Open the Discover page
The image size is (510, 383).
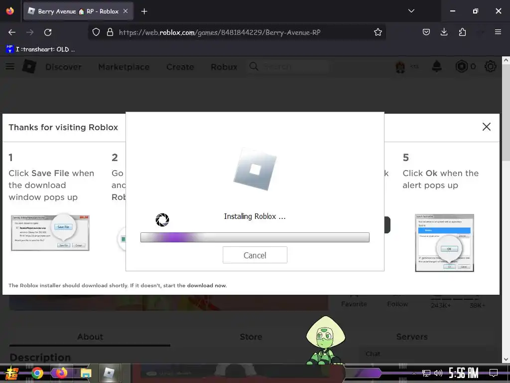(63, 67)
